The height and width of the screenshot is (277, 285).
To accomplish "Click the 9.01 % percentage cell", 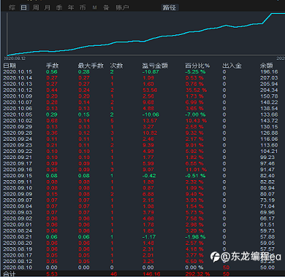I will 194,145.
